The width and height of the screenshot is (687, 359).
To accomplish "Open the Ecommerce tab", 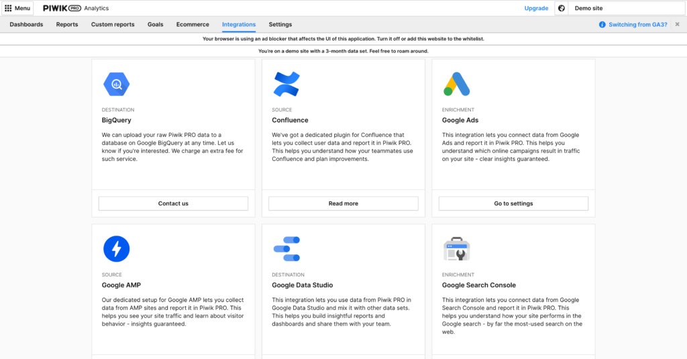I will click(193, 25).
